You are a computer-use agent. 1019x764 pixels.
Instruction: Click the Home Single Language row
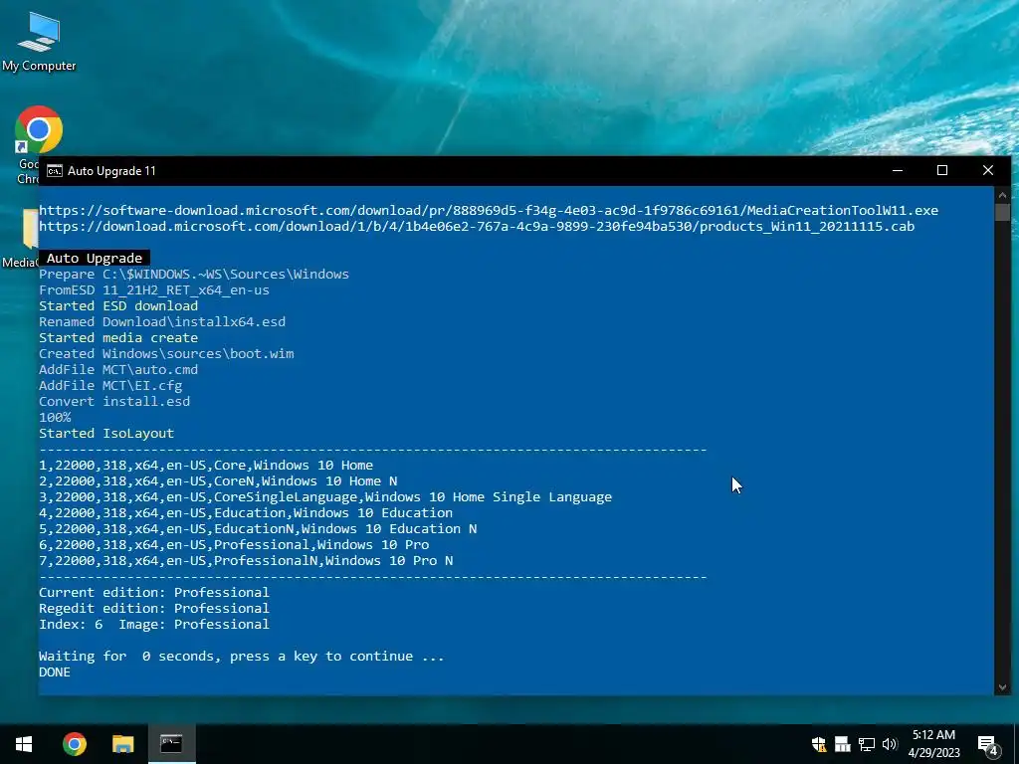pyautogui.click(x=325, y=497)
